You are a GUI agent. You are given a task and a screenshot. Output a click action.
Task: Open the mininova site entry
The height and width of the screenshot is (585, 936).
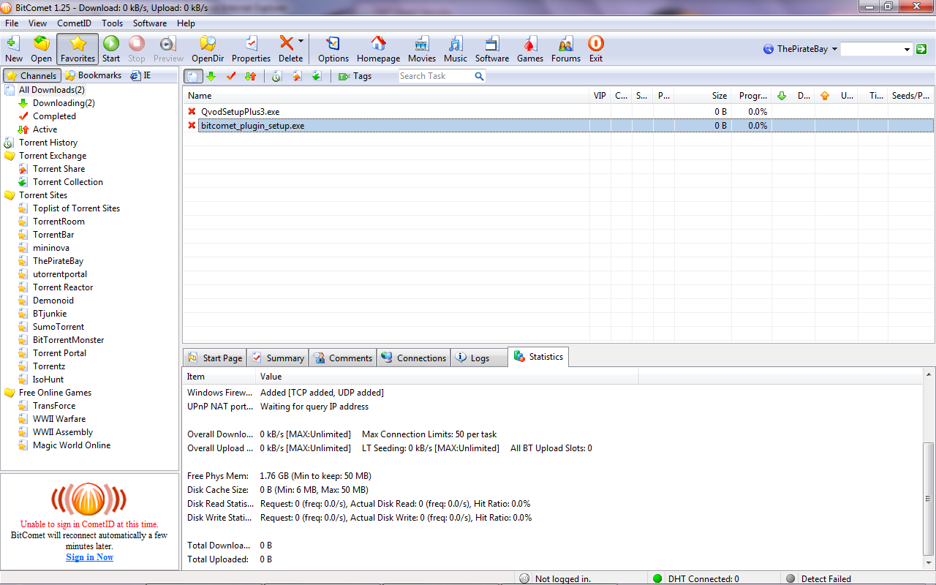[x=51, y=248]
